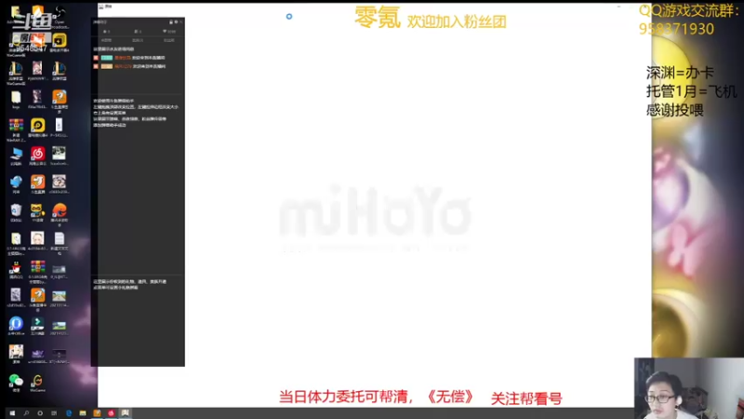Viewport: 744px width, 419px height.
Task: Launch the yellow LDPlayer multi-instance shortcut
Action: tap(60, 42)
